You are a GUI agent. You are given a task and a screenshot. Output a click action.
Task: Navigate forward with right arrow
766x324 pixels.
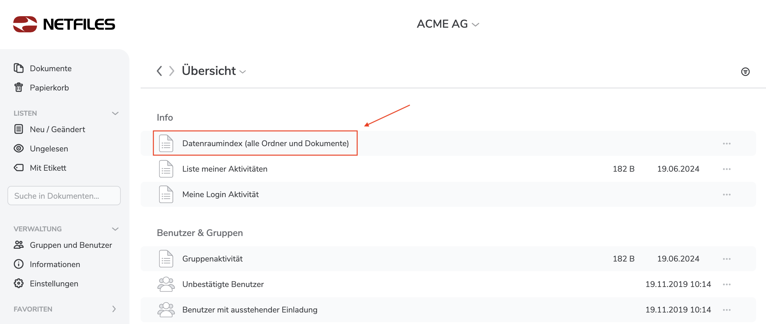(x=171, y=71)
